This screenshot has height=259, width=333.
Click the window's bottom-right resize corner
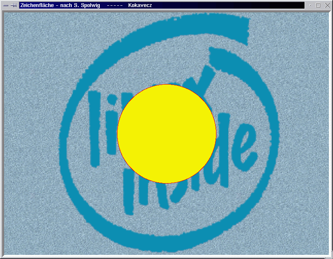330,256
